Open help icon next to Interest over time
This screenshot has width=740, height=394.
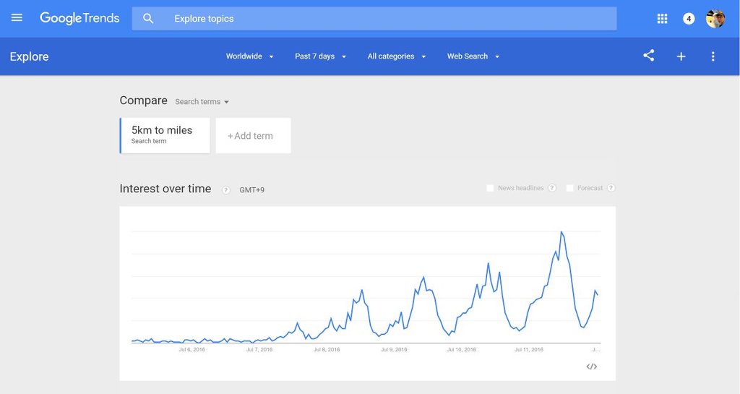coord(226,189)
